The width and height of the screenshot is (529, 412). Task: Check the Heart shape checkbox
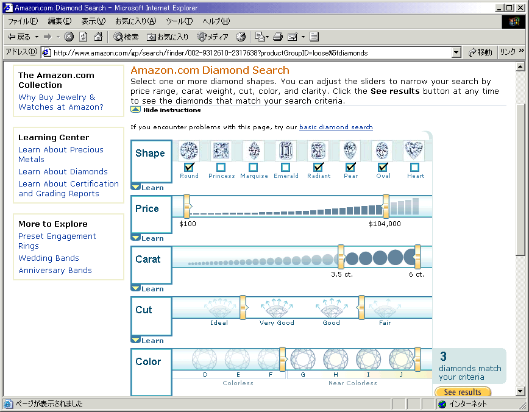(x=414, y=167)
